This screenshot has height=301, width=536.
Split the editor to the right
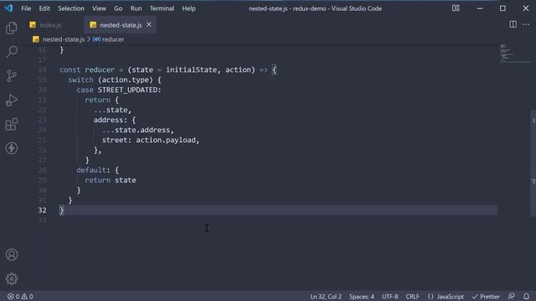[x=513, y=24]
